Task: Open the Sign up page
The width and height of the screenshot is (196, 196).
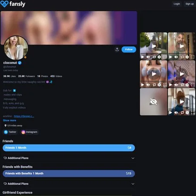Action: [x=190, y=4]
